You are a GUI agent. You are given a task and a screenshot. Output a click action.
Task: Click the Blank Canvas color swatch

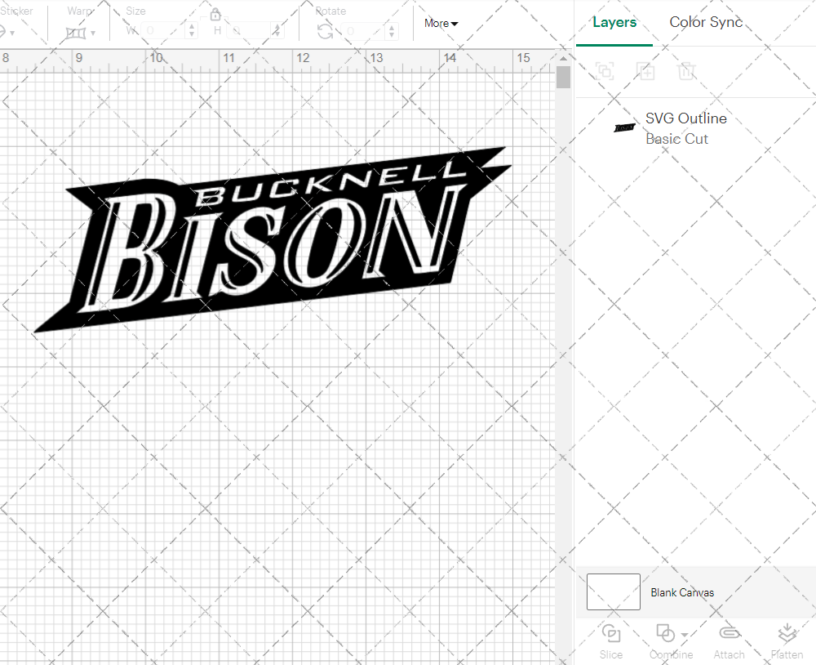[x=613, y=592]
